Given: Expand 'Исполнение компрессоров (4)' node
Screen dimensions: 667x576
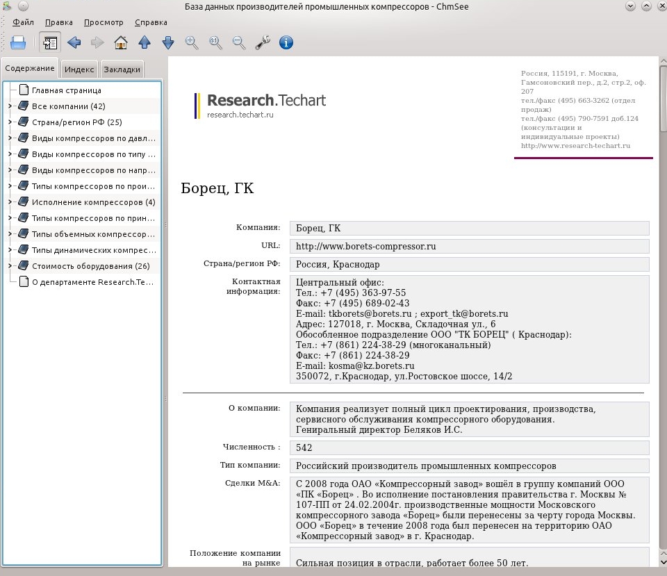Looking at the screenshot, I should (x=10, y=202).
